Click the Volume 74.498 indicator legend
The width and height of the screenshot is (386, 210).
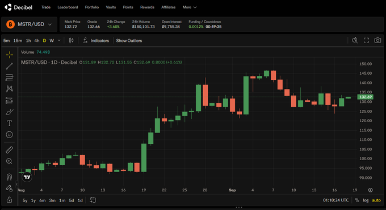[35, 52]
